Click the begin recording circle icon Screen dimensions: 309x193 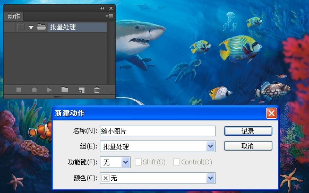pyautogui.click(x=34, y=90)
